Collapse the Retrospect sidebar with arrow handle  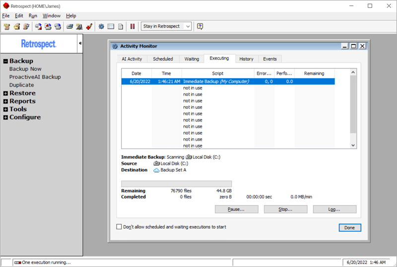(x=80, y=43)
